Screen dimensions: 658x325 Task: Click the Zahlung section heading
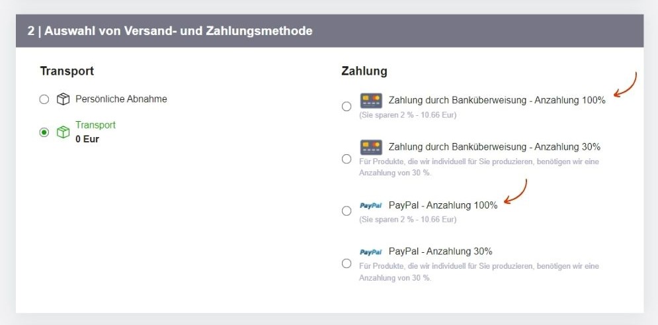pos(364,71)
